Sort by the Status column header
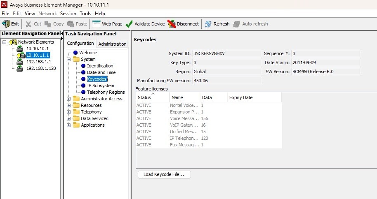The height and width of the screenshot is (199, 377). pyautogui.click(x=153, y=97)
